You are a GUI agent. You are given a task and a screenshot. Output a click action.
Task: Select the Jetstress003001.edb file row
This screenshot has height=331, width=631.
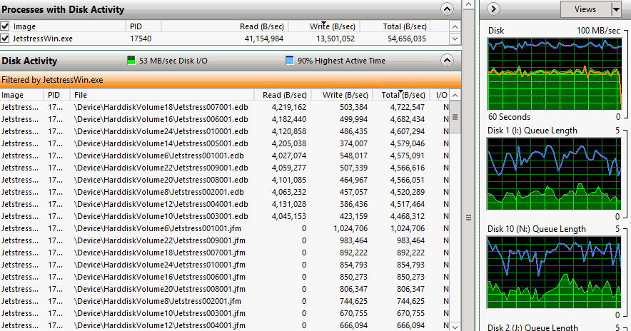[225, 216]
